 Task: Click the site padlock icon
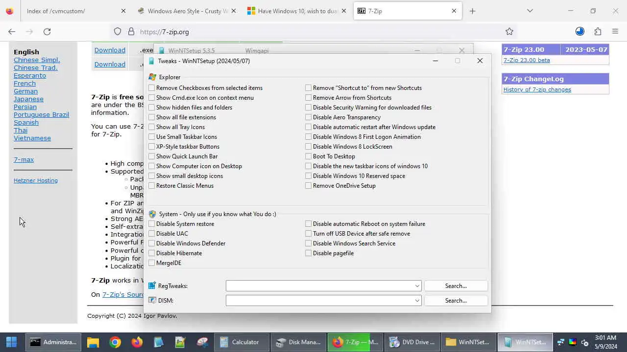click(x=131, y=32)
